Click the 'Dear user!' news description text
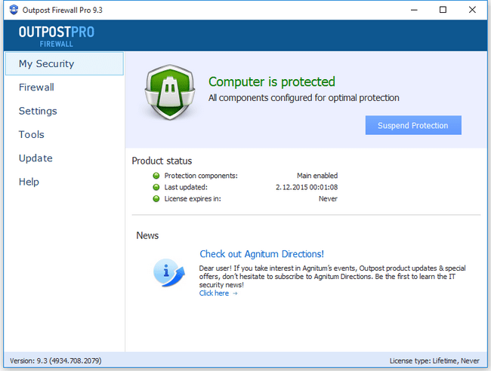The image size is (491, 371). [332, 276]
